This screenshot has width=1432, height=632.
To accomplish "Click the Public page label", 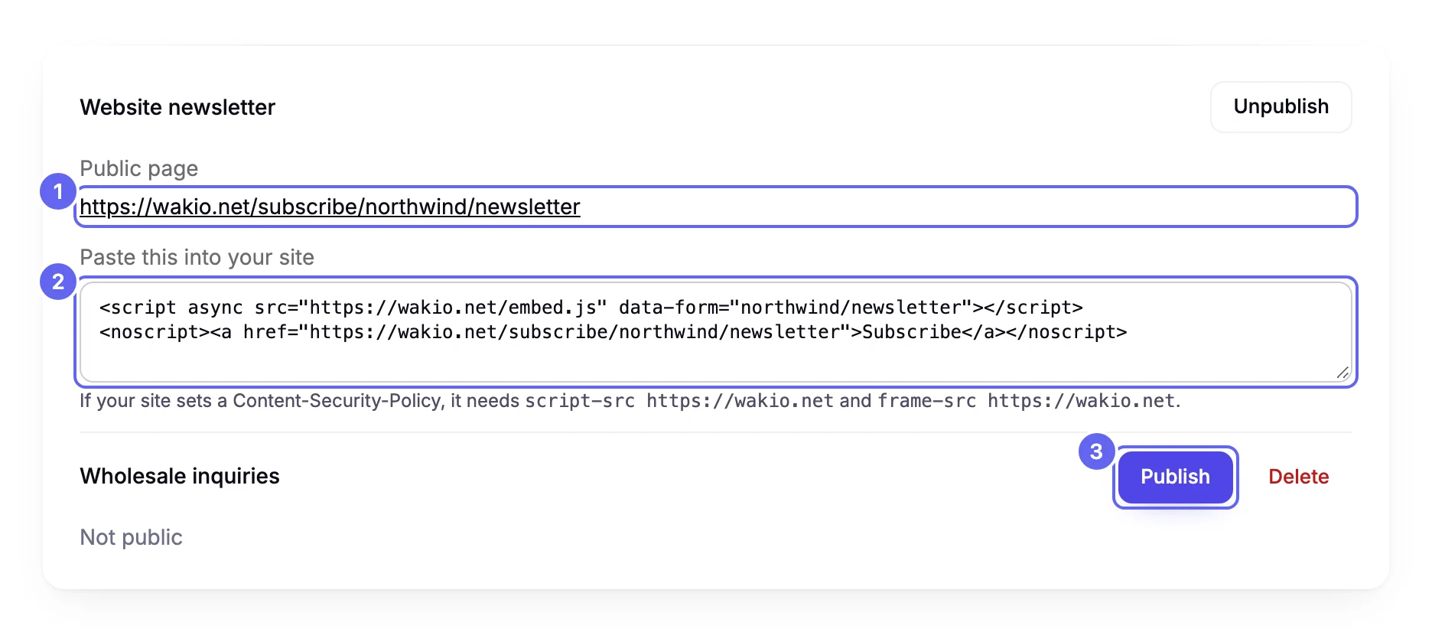I will [x=138, y=168].
